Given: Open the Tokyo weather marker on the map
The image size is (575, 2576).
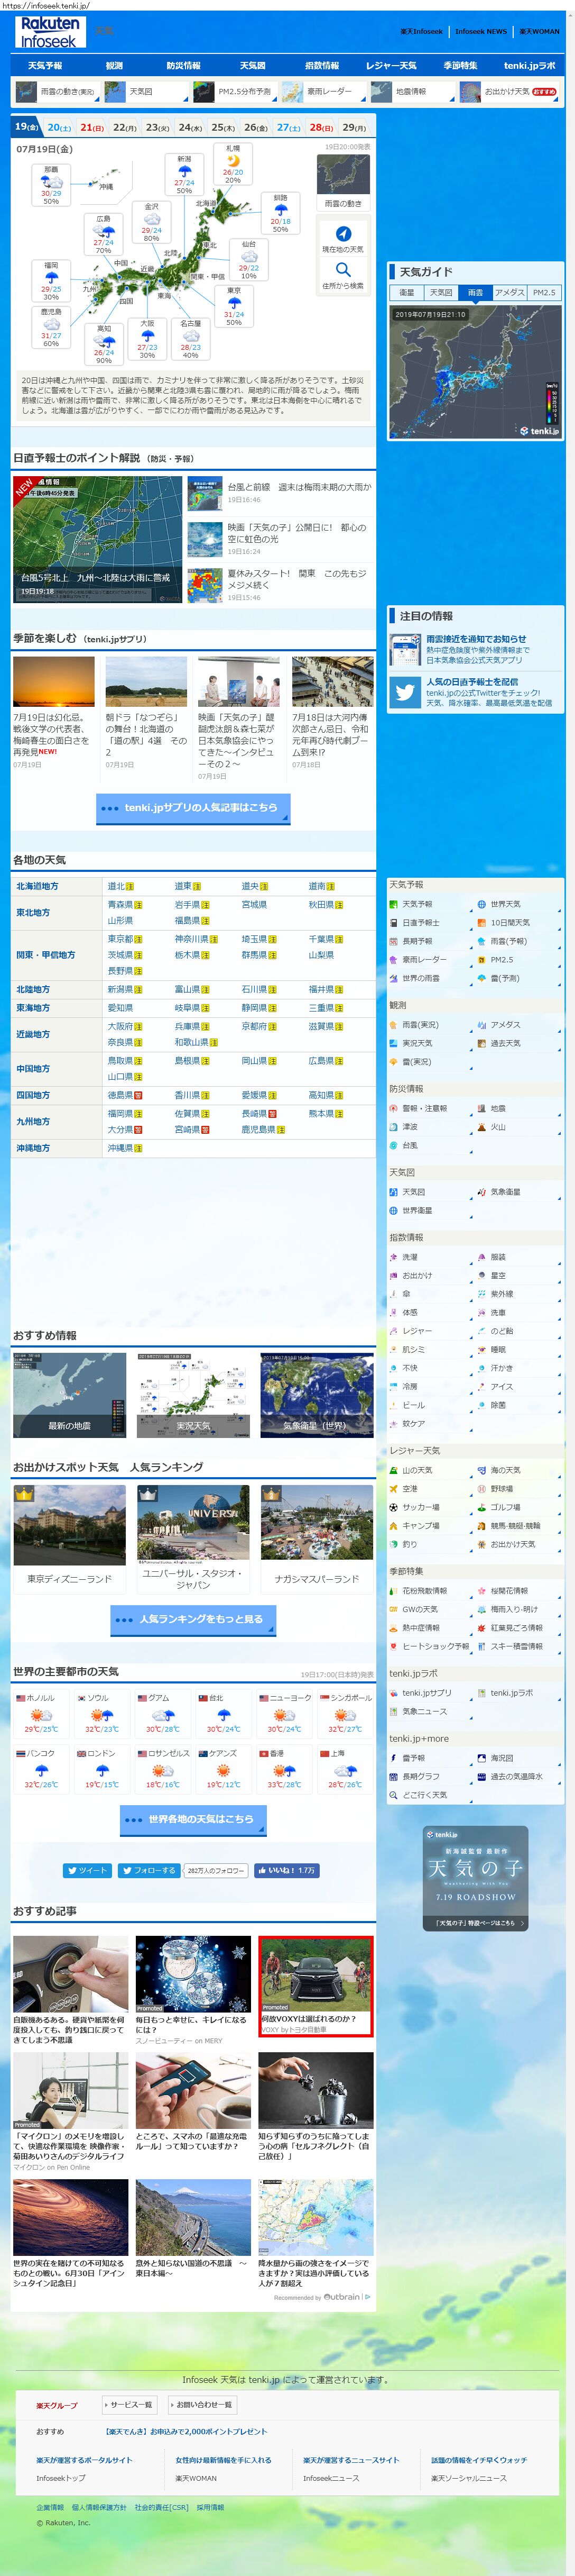Looking at the screenshot, I should point(234,305).
